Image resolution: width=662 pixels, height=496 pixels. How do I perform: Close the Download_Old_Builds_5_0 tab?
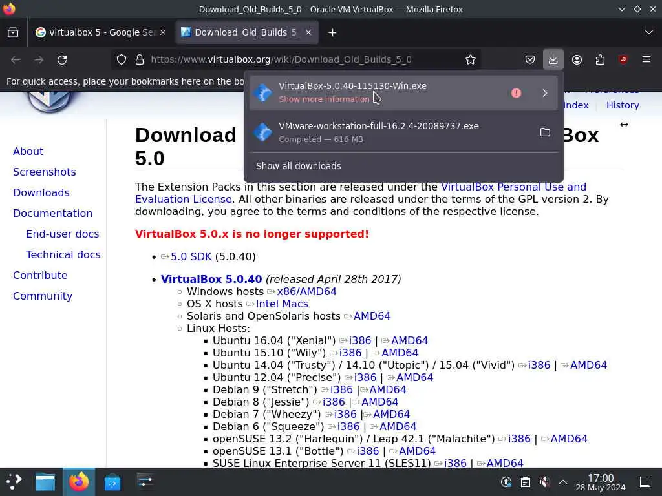tap(308, 32)
